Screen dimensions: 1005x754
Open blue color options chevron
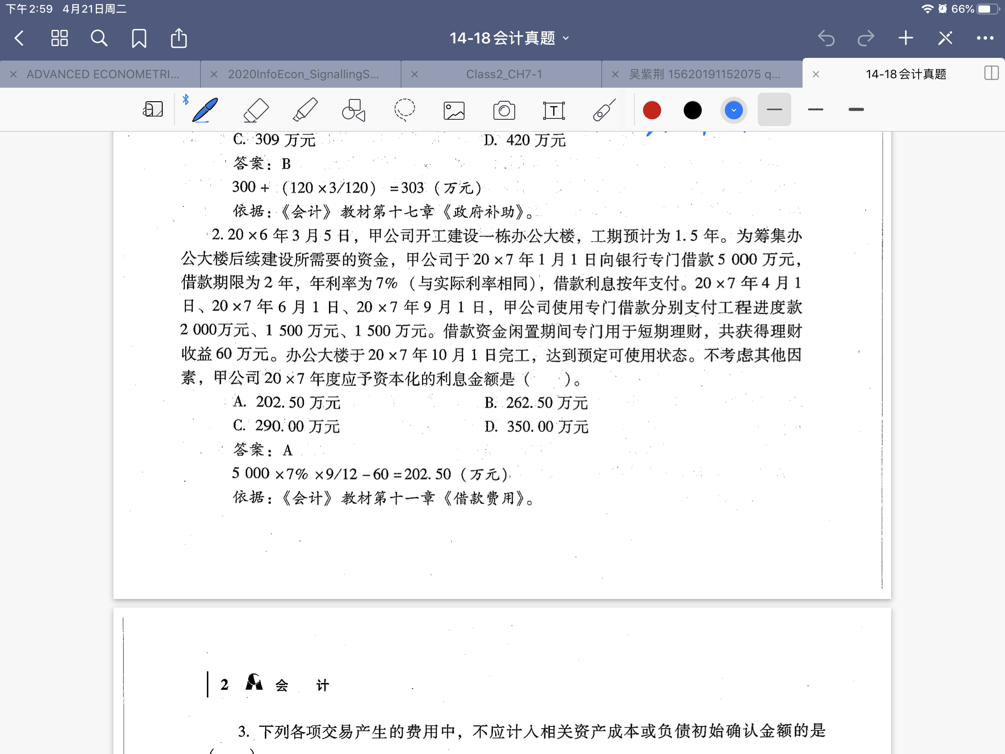(x=733, y=110)
